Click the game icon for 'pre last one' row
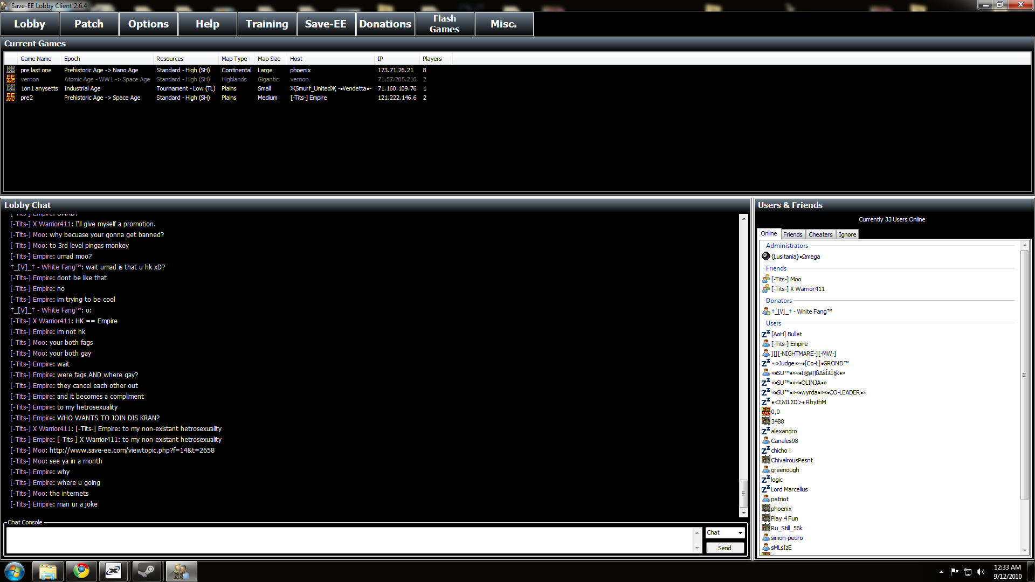 coord(11,70)
